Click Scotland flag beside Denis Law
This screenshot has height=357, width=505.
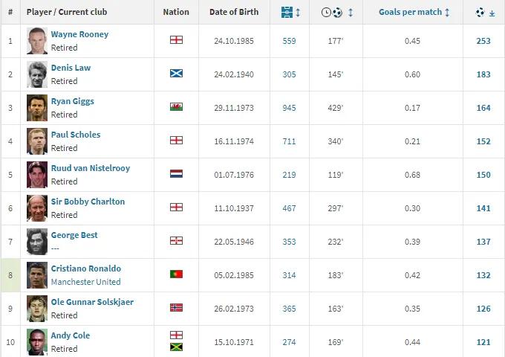pyautogui.click(x=176, y=74)
